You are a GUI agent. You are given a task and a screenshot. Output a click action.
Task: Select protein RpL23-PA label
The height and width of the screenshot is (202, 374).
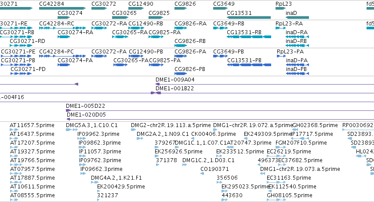[x=290, y=52]
